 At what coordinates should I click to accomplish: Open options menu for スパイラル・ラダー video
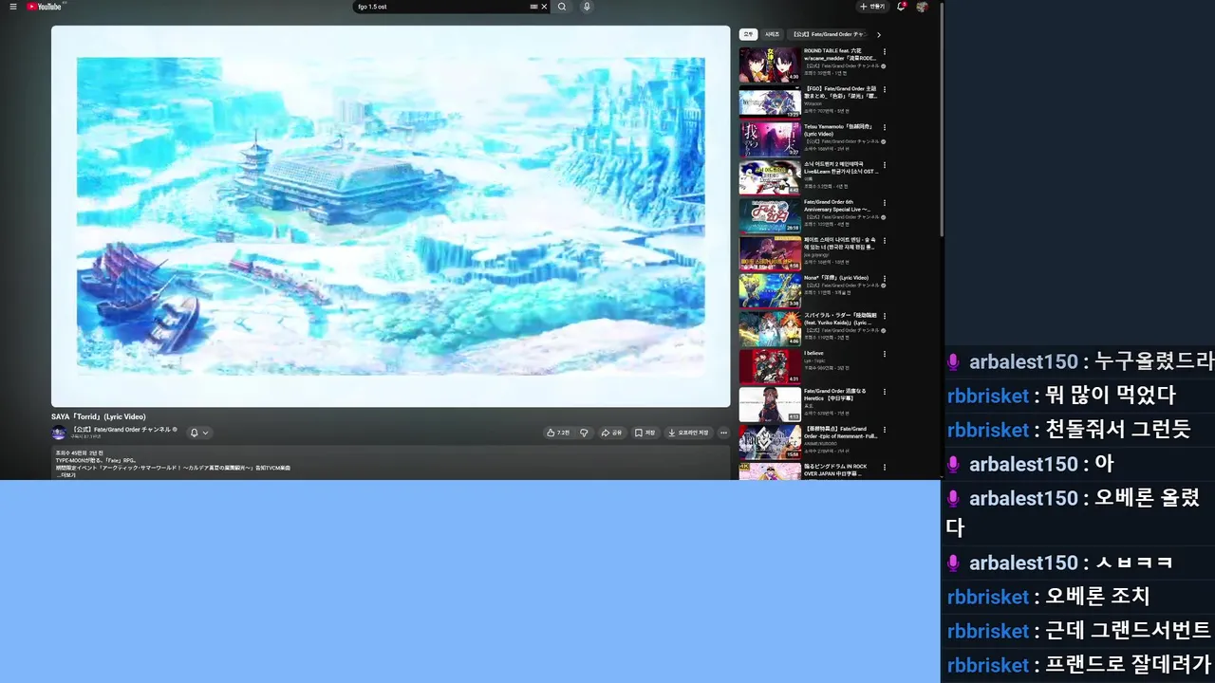pos(885,315)
